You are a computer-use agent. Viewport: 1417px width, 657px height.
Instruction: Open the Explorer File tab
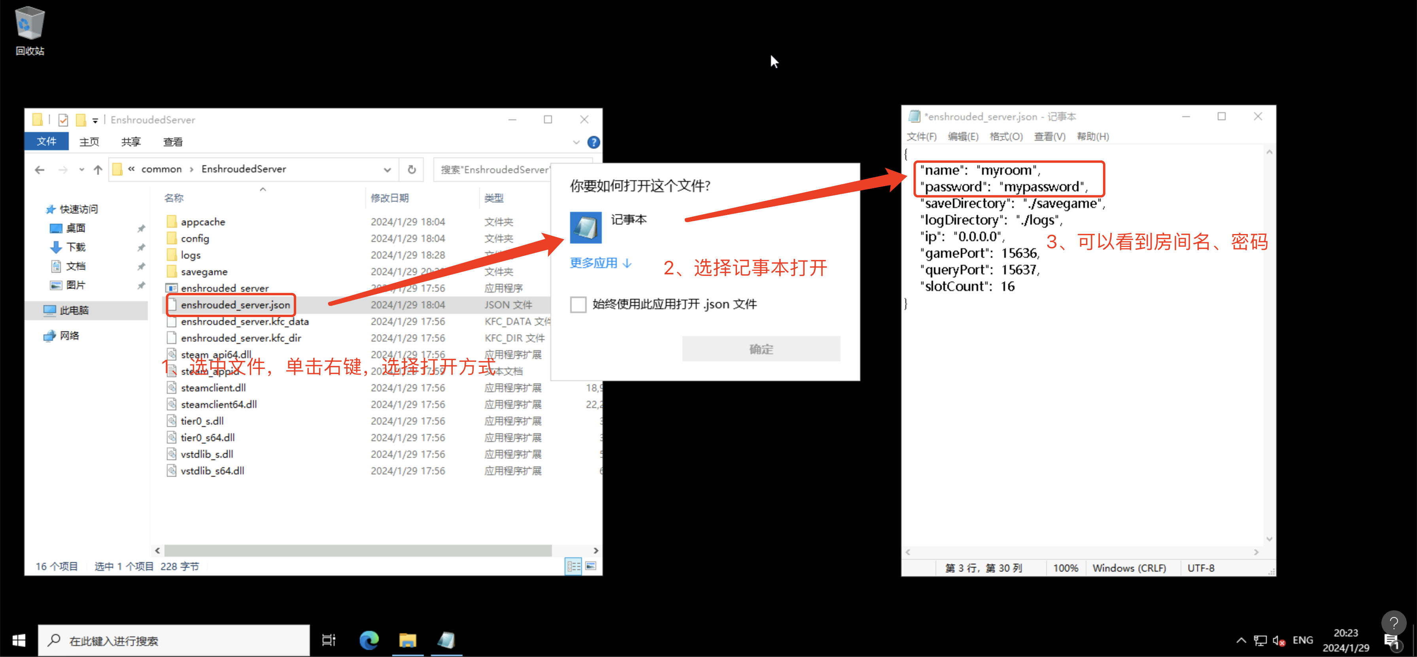pyautogui.click(x=46, y=142)
